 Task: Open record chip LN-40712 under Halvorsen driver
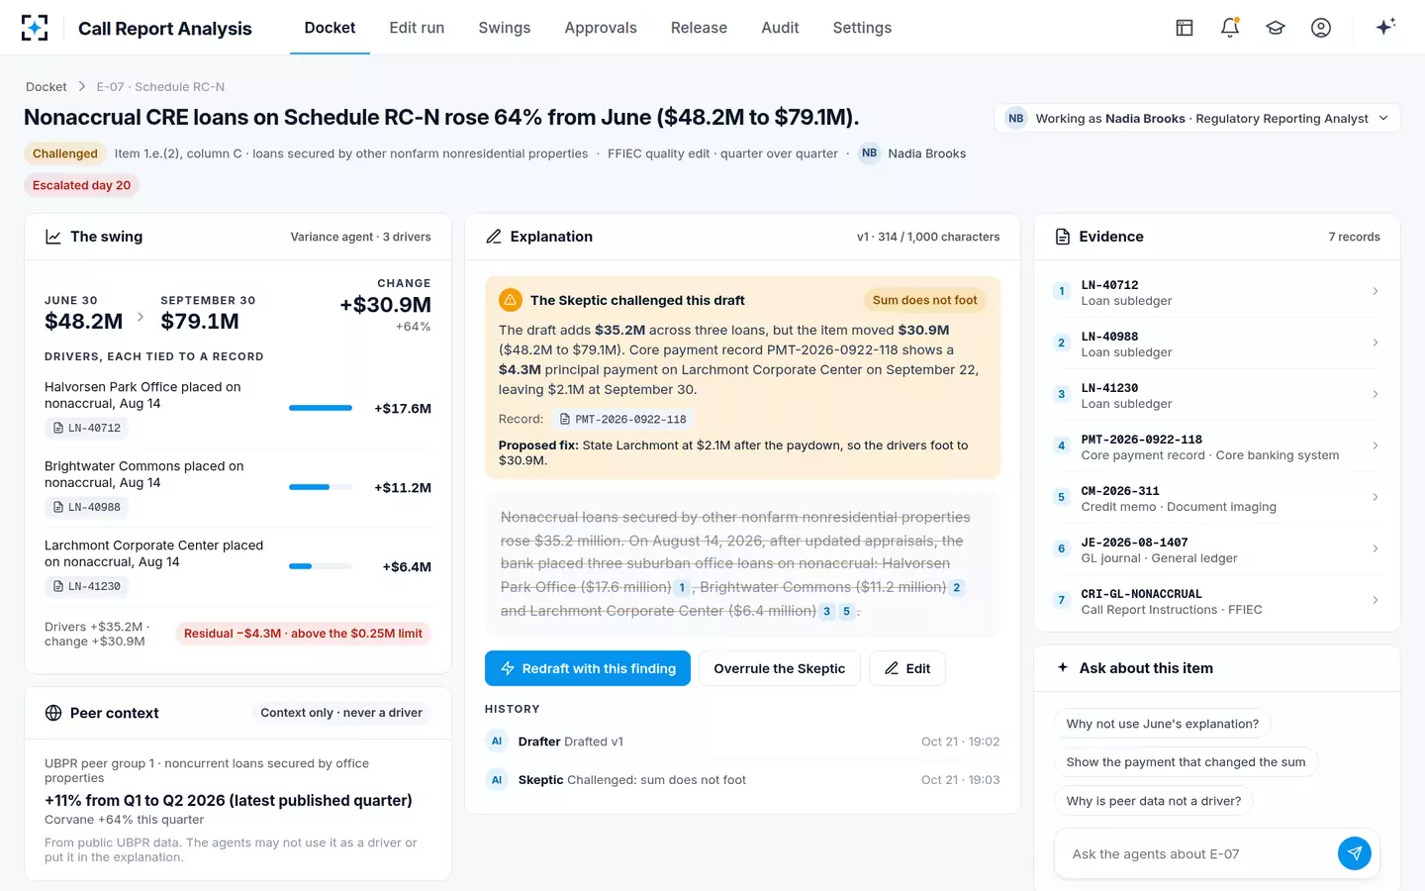(87, 428)
